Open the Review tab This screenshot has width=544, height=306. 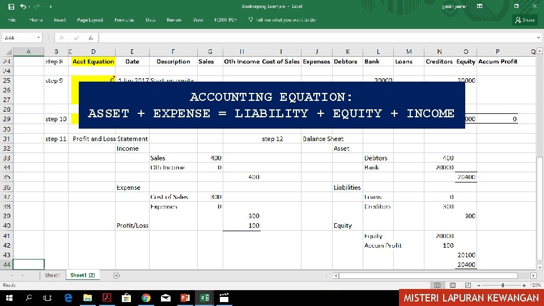[x=174, y=20]
